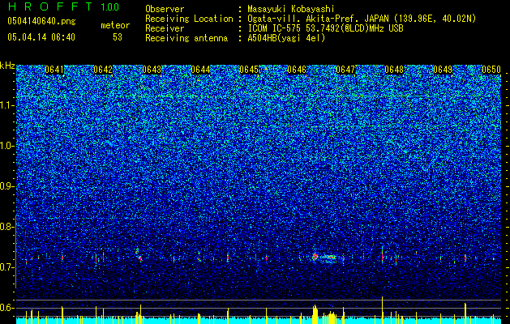Click the date stamp 05.04.14 06:40

pos(41,37)
